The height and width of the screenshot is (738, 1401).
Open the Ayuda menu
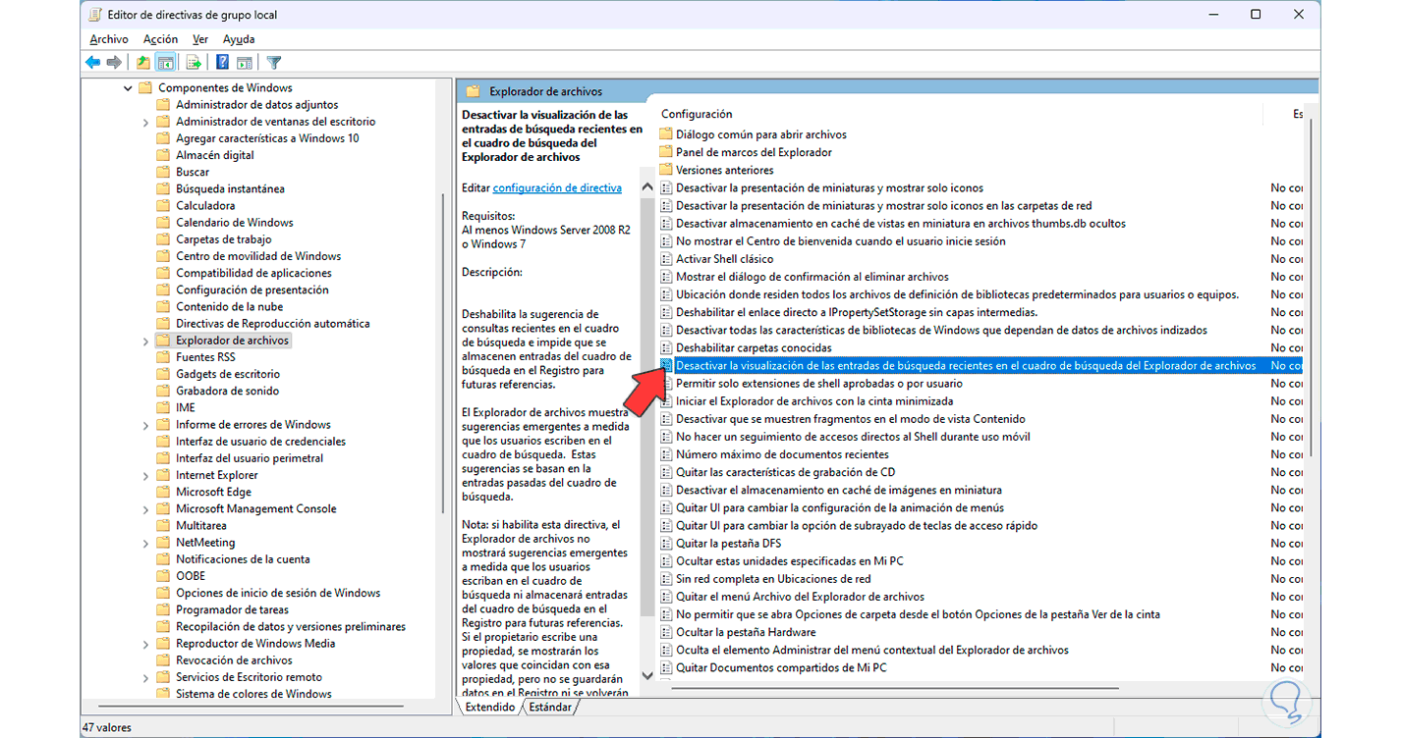point(239,39)
